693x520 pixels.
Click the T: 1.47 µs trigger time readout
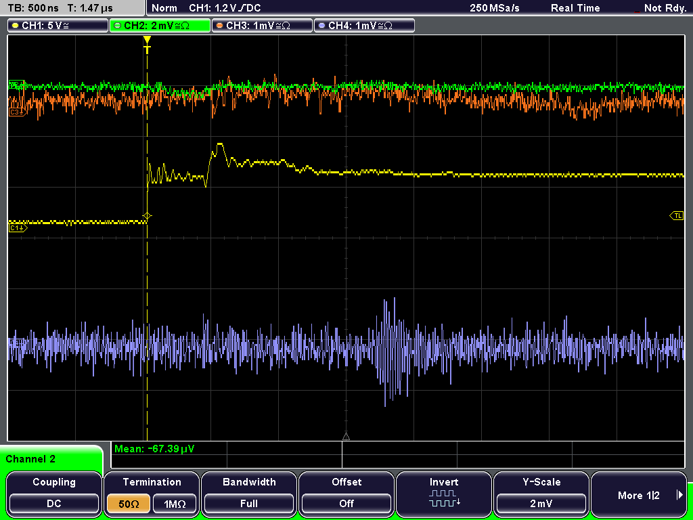pyautogui.click(x=91, y=8)
